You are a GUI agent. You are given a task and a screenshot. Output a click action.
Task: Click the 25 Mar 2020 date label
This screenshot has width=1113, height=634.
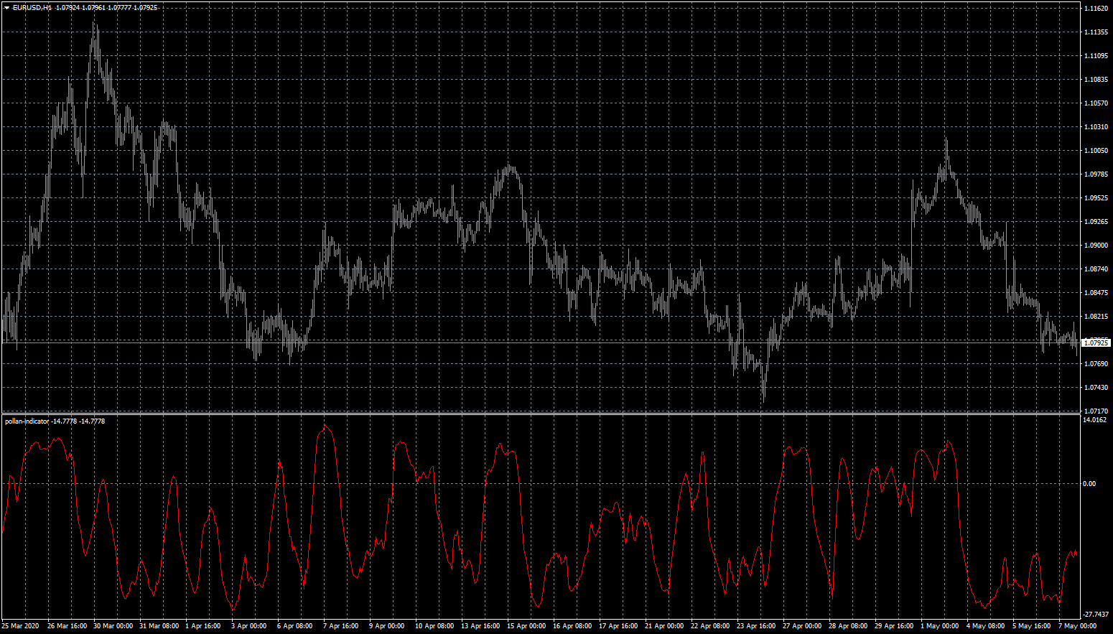[x=20, y=626]
